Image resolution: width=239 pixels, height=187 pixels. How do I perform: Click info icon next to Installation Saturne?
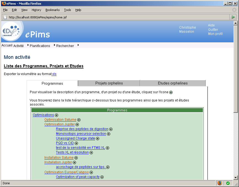coord(76,158)
